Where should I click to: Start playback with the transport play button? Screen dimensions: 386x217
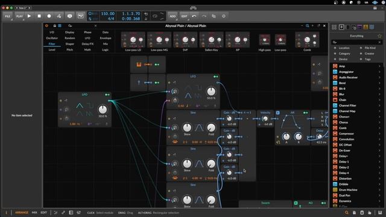coord(30,16)
